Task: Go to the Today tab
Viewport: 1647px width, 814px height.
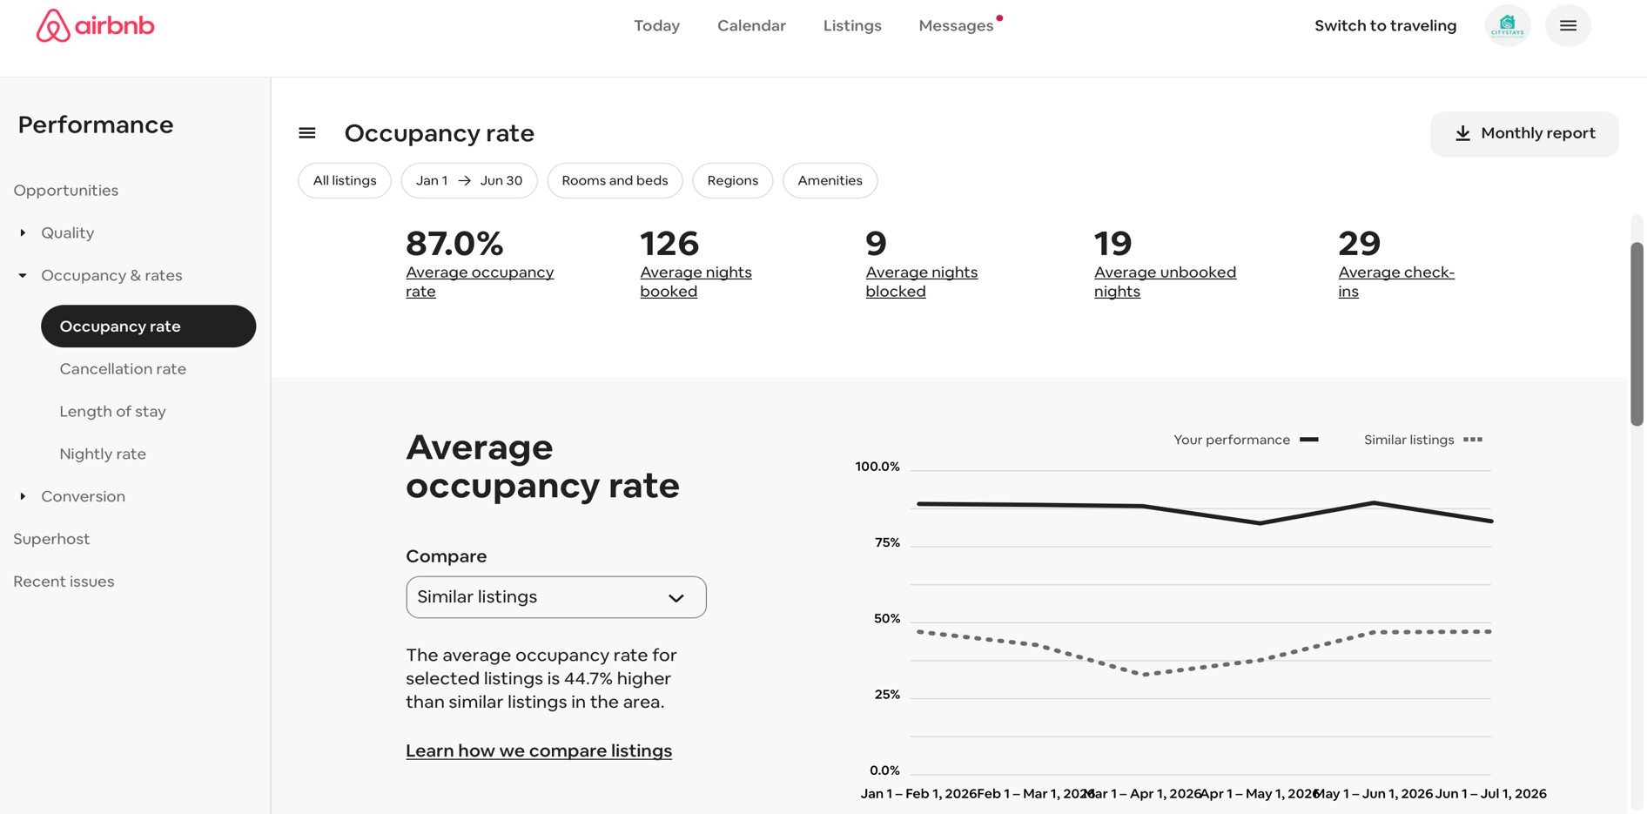Action: 656,26
